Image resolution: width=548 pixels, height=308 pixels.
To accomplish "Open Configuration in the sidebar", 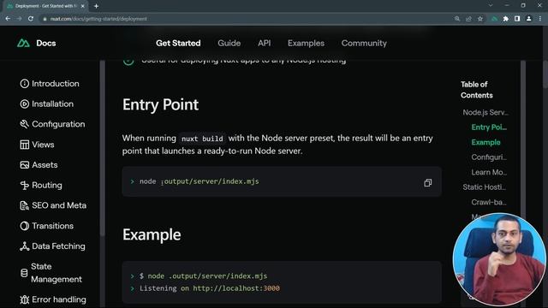I will [x=58, y=124].
